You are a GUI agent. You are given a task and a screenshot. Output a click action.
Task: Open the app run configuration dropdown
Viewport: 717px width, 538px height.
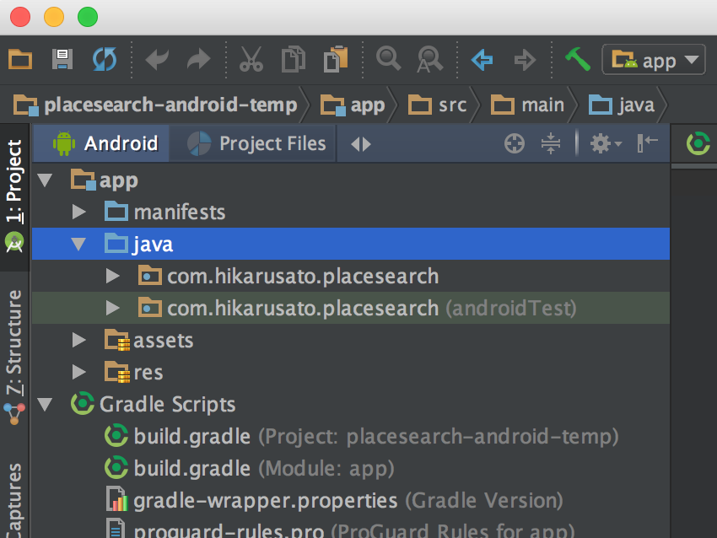click(655, 60)
